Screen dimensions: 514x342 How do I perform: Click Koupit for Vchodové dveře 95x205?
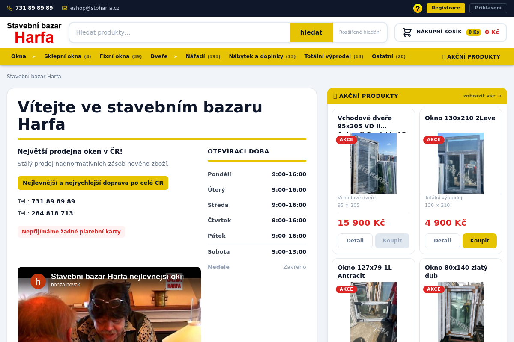pyautogui.click(x=392, y=241)
